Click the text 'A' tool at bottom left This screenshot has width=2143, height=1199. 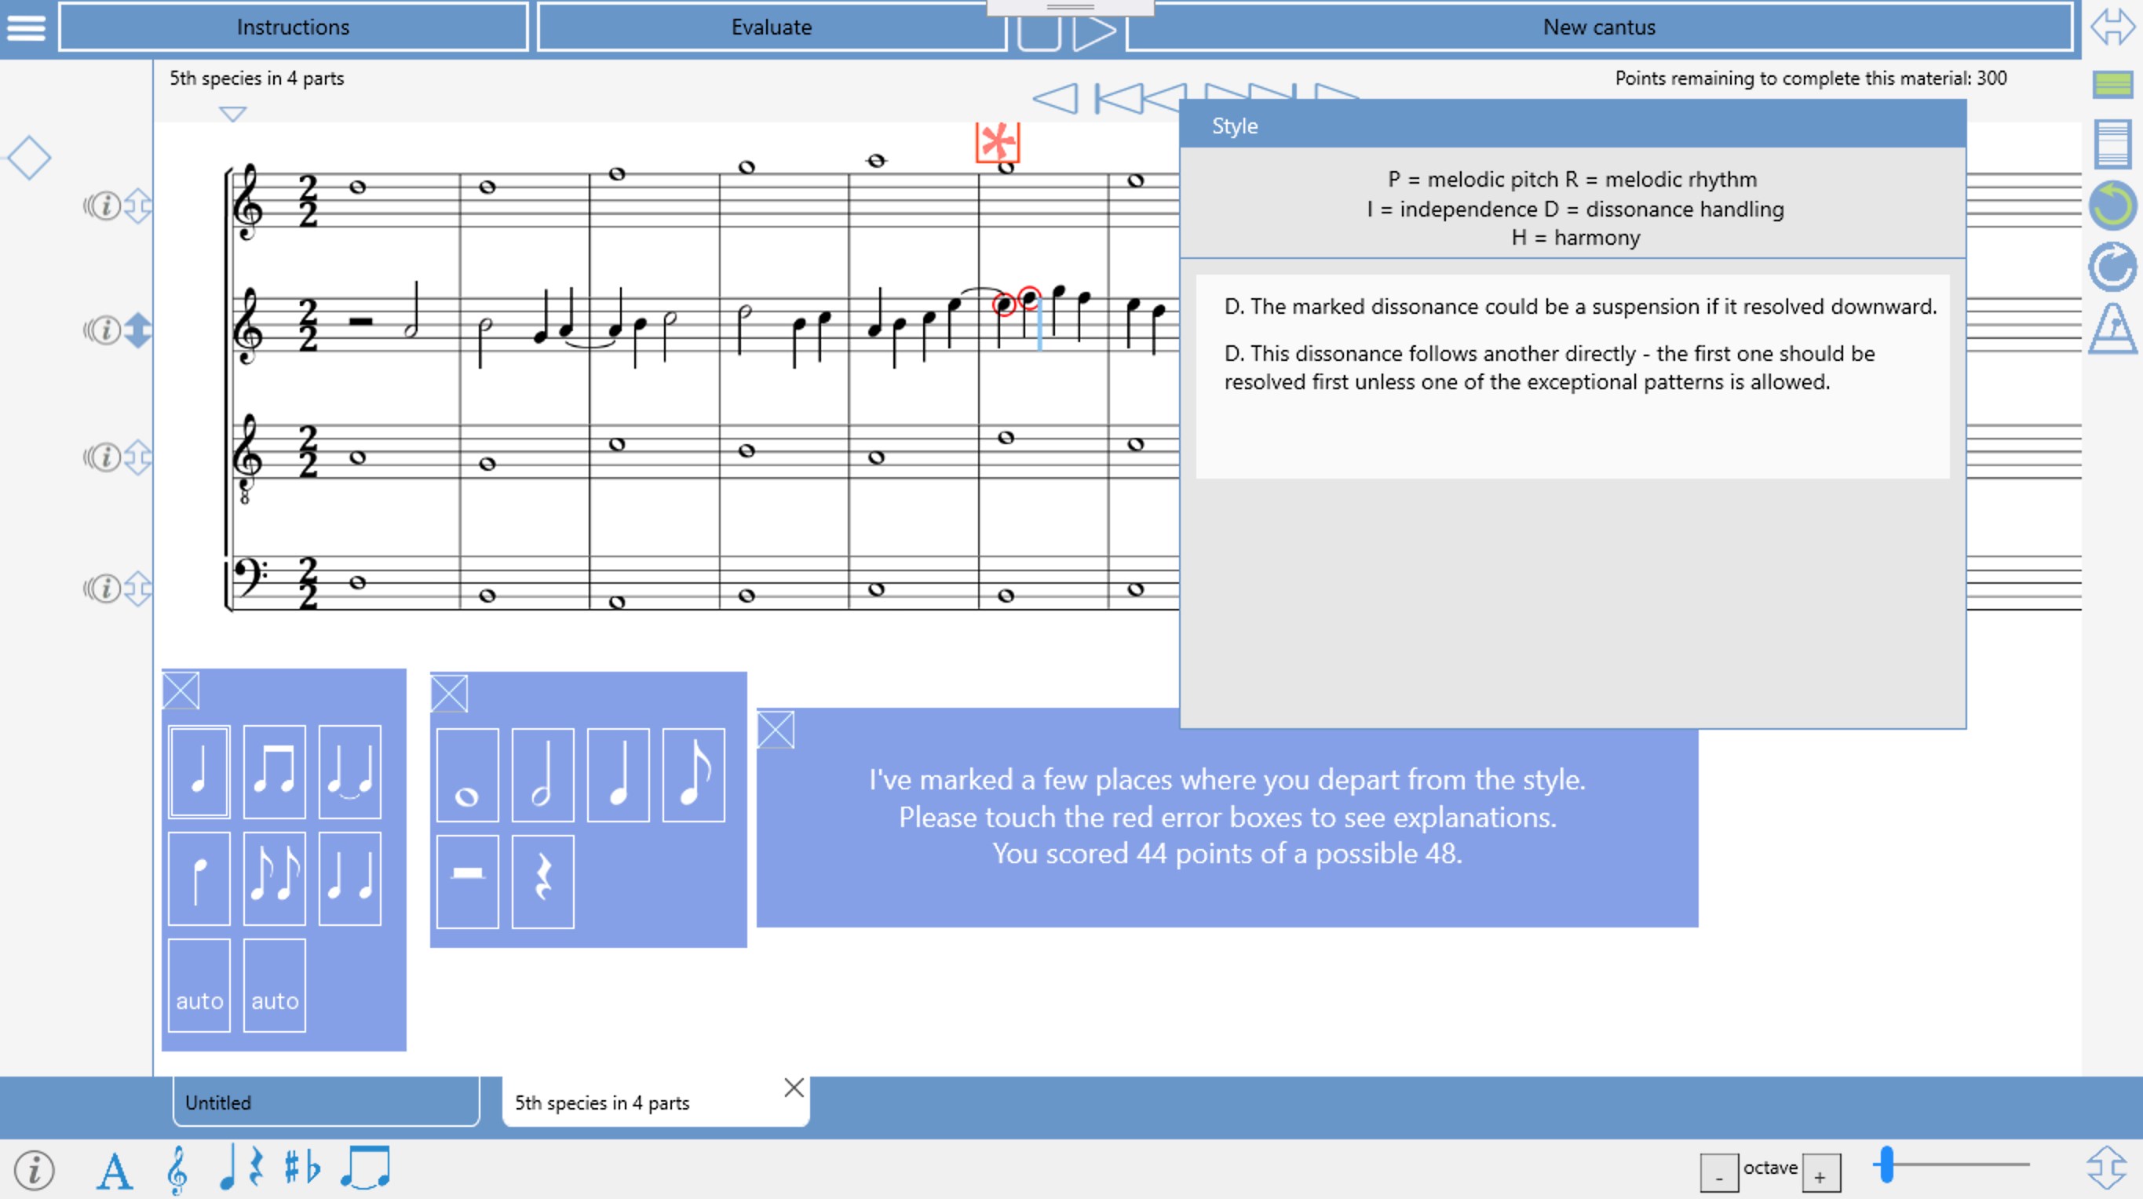[x=114, y=1169]
